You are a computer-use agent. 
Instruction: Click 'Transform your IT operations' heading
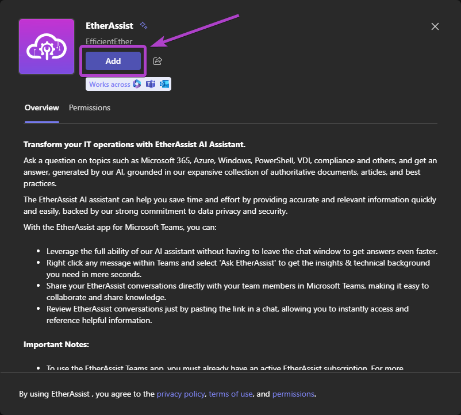point(135,144)
